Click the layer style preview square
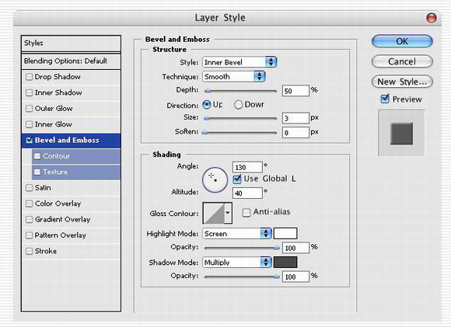The width and height of the screenshot is (451, 327). point(401,134)
